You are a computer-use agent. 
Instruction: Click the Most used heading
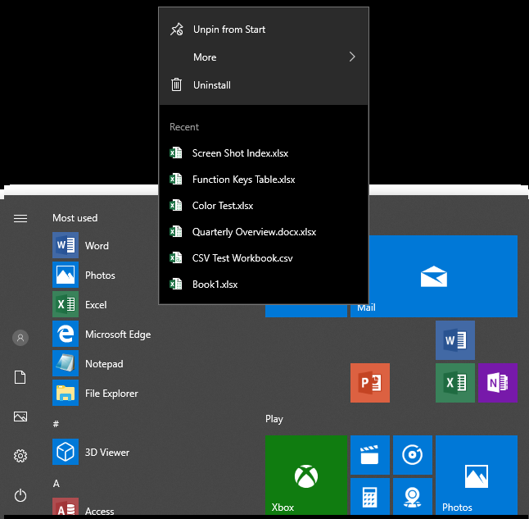coord(75,218)
